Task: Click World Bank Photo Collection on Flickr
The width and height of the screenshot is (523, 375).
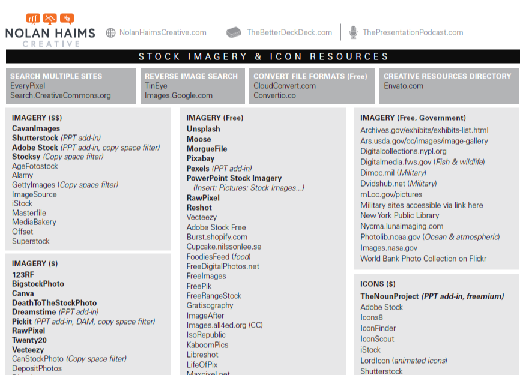Action: tap(423, 259)
